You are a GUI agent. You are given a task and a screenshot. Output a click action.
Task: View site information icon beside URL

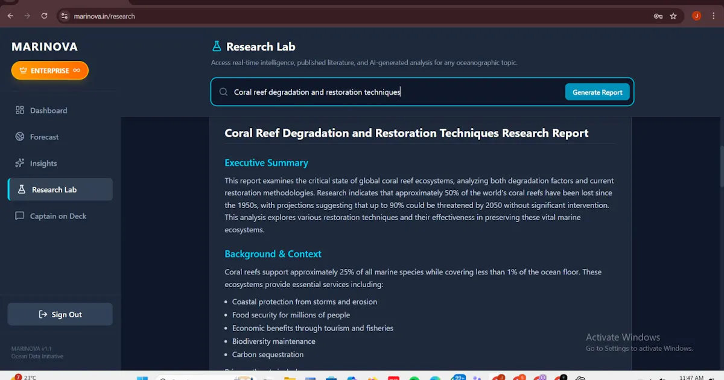pyautogui.click(x=65, y=16)
